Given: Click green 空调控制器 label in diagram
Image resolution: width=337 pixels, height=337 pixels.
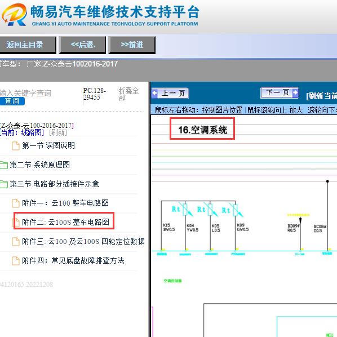Looking at the screenshot, I should tap(172, 281).
